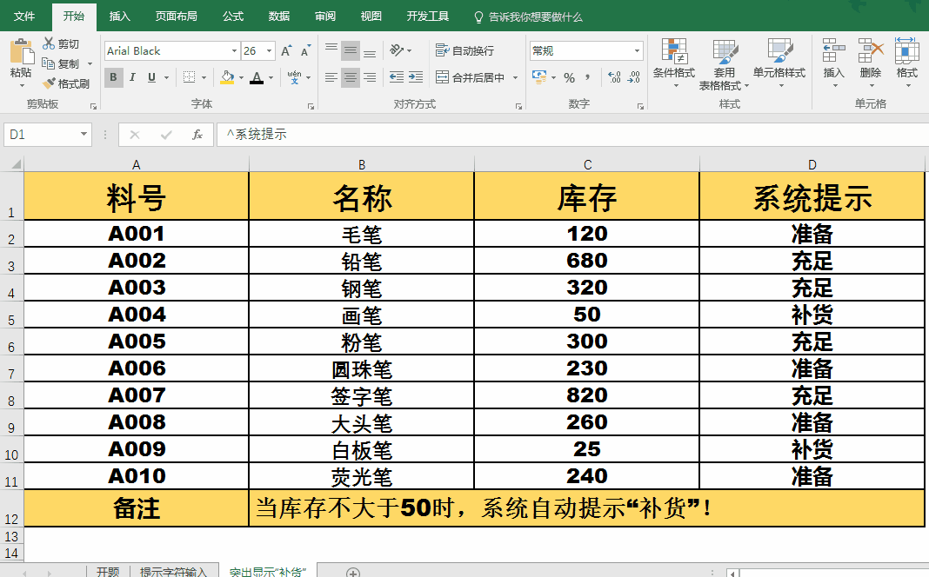
Task: Expand the number format dropdown showing 常规
Action: 637,51
